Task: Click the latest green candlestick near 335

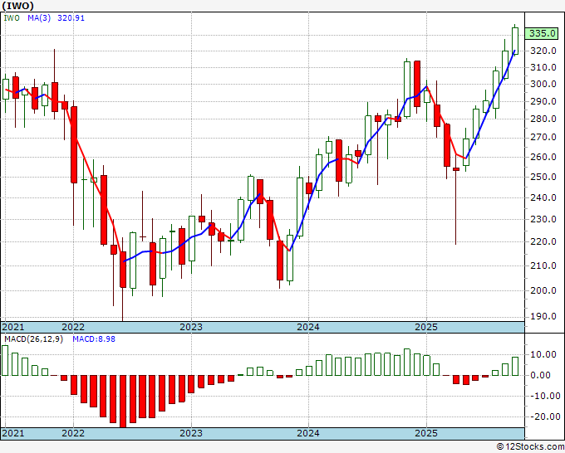Action: (x=515, y=41)
